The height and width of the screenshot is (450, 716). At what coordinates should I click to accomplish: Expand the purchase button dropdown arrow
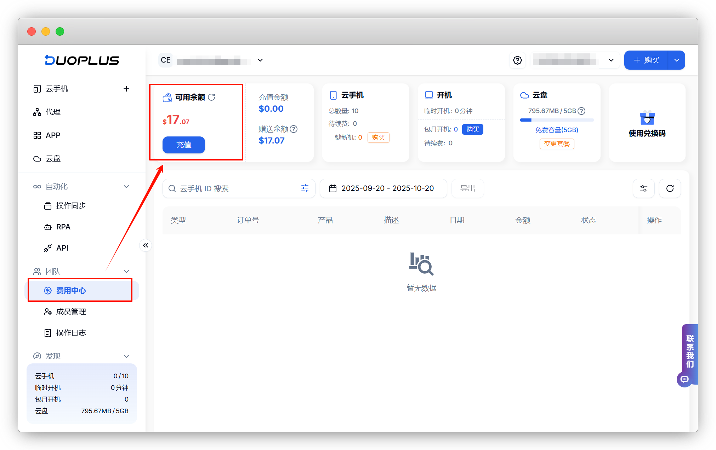pyautogui.click(x=676, y=60)
